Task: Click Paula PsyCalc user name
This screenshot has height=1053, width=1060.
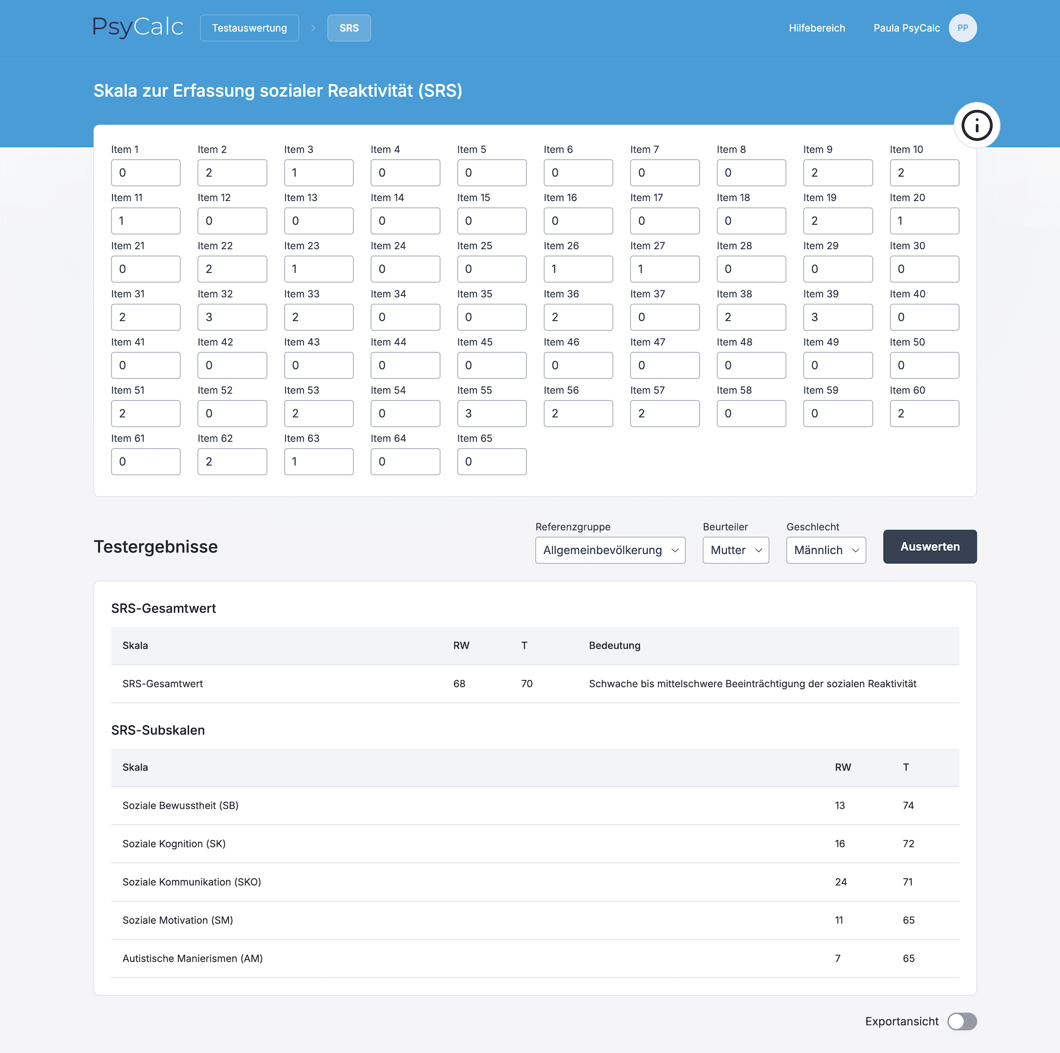Action: (906, 28)
